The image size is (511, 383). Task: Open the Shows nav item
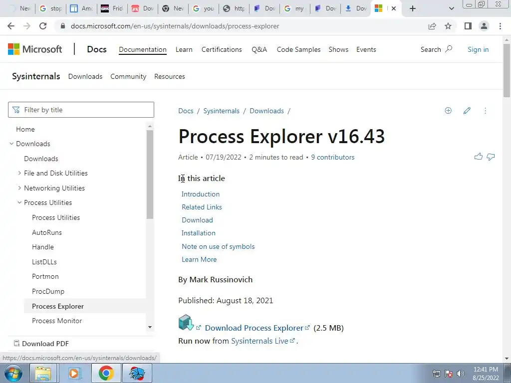pos(338,49)
